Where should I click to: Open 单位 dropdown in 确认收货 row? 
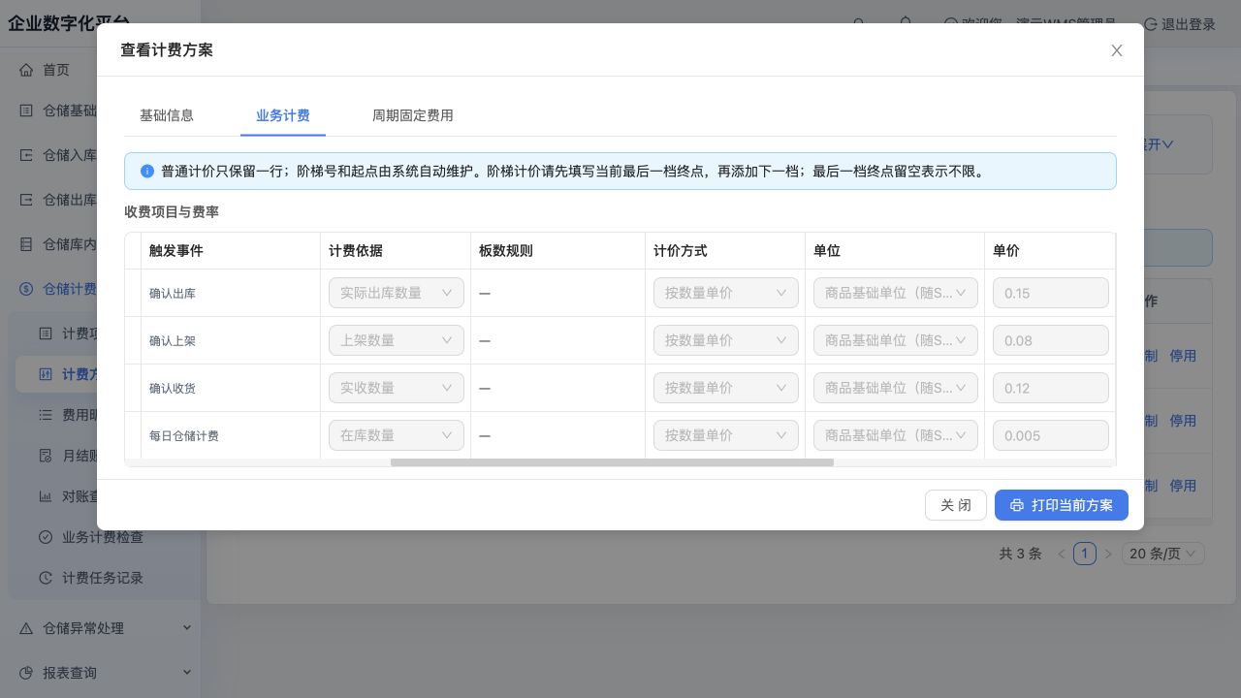coord(896,388)
